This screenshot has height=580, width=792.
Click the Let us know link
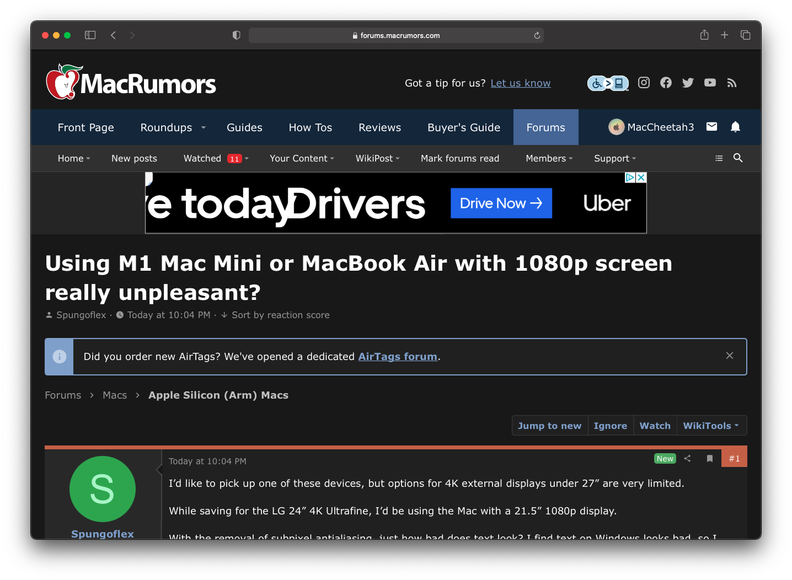point(521,83)
